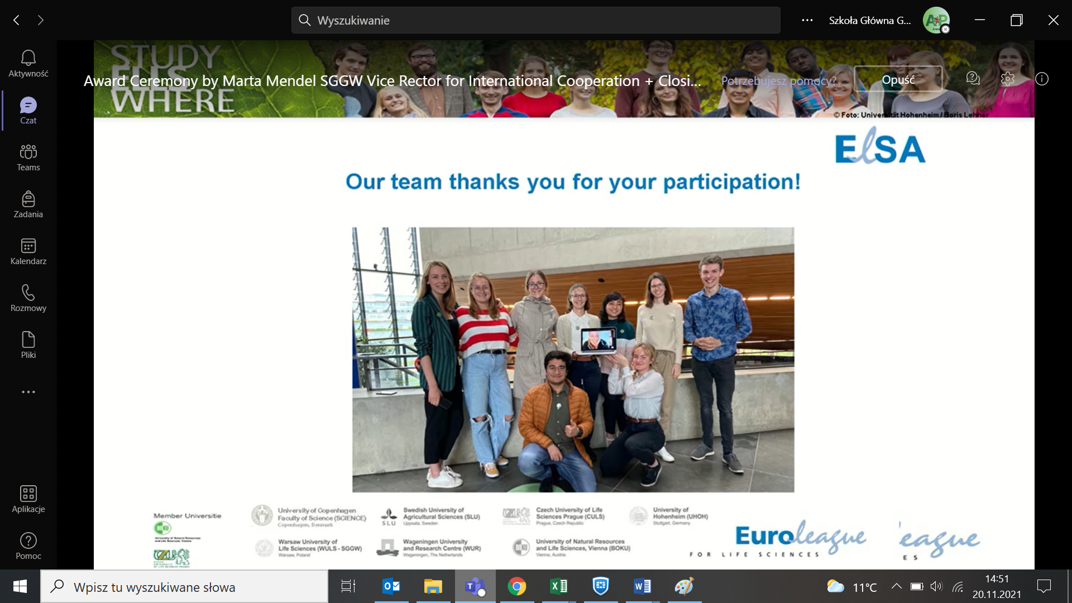This screenshot has height=603, width=1072.
Task: Open the Q&A chat bubble icon
Action: point(973,78)
